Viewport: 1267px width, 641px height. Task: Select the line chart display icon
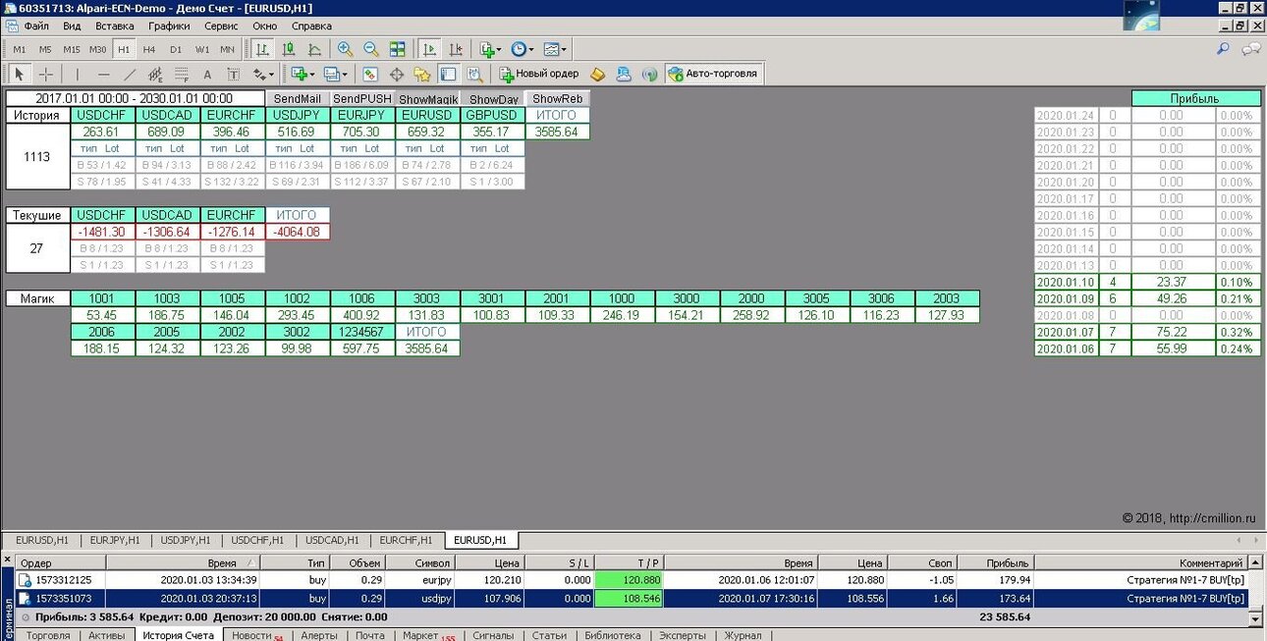(314, 49)
